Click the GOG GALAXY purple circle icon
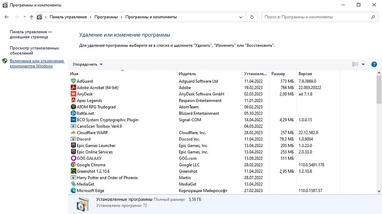Screen dimensions: 382x214 pos(73,158)
